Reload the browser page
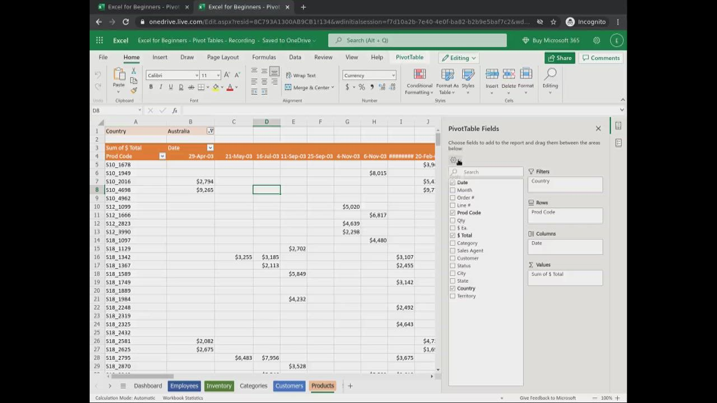This screenshot has width=717, height=403. [125, 22]
